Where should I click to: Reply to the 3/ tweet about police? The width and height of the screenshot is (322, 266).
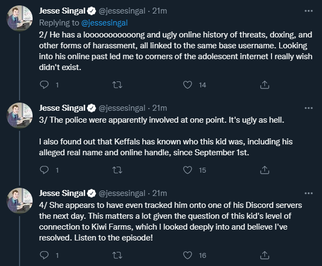(x=44, y=170)
